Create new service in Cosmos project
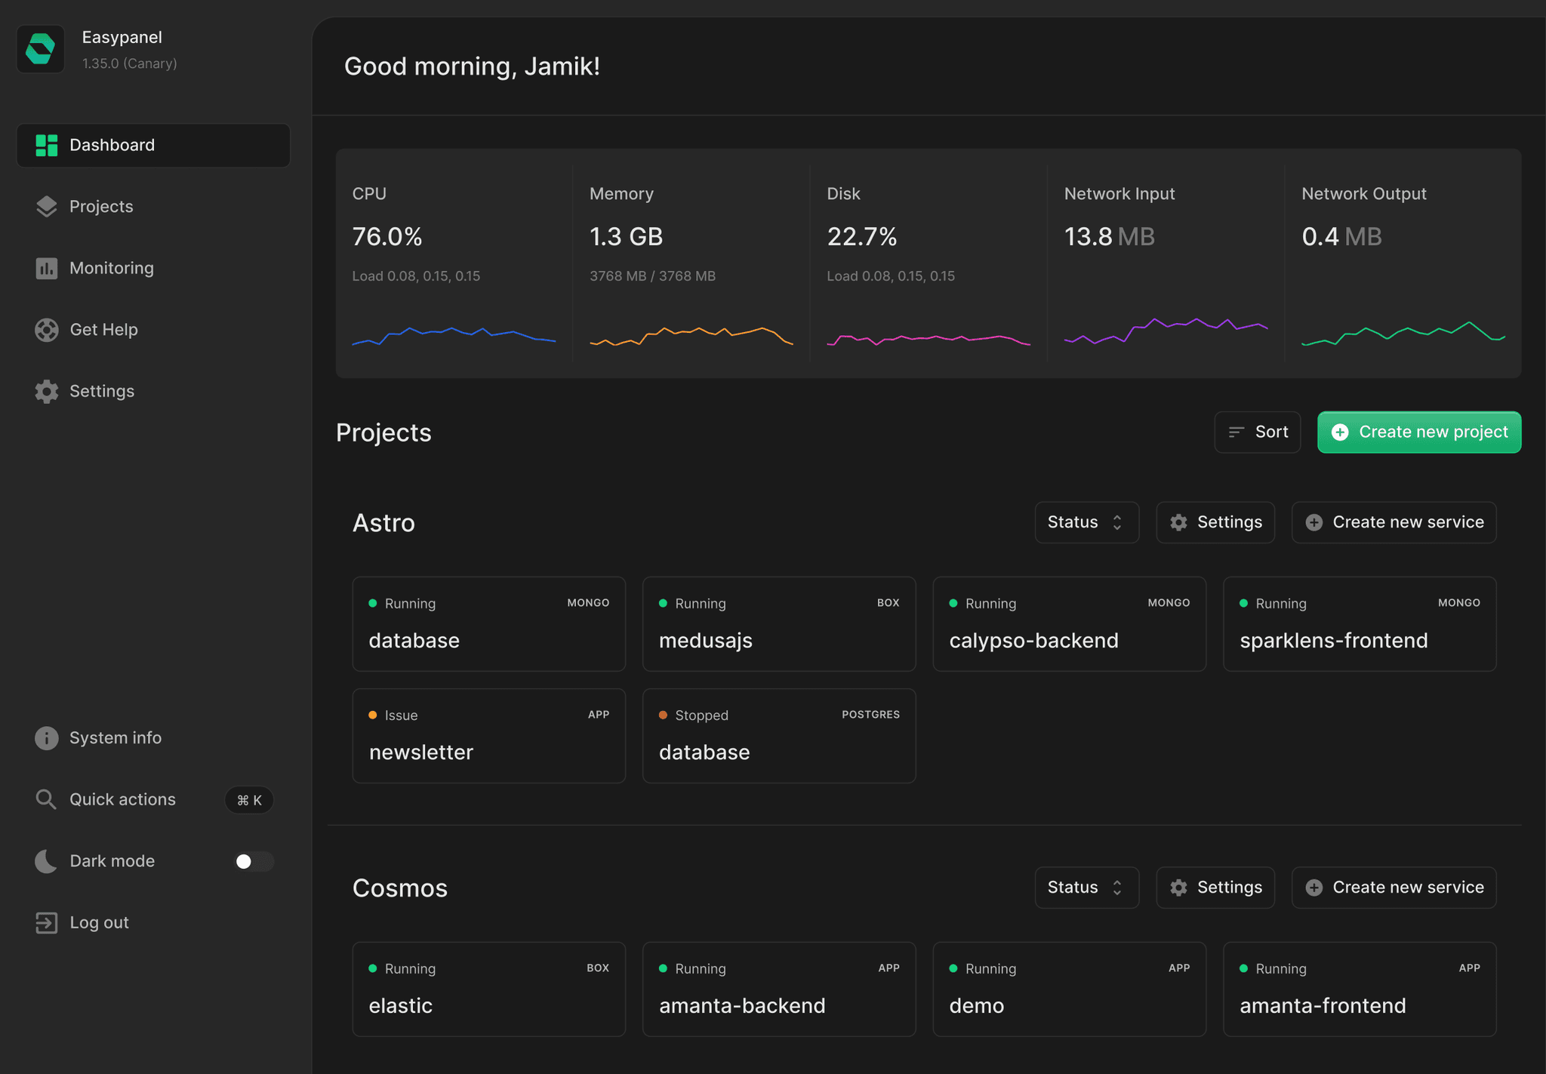The width and height of the screenshot is (1546, 1074). click(x=1394, y=888)
